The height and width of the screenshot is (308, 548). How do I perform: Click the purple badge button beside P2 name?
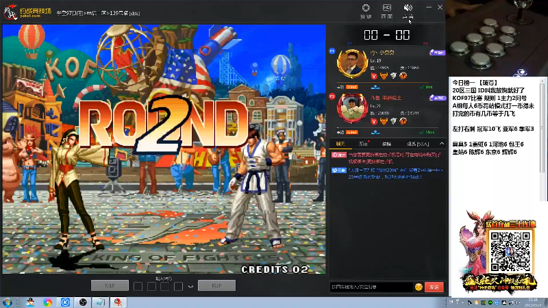(x=437, y=98)
